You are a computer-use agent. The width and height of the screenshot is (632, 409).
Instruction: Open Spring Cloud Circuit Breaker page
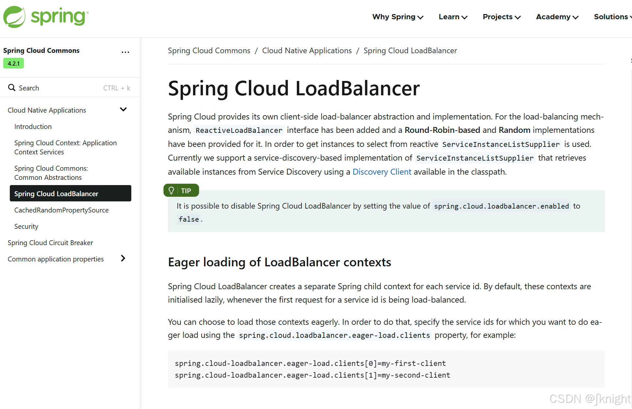[50, 243]
